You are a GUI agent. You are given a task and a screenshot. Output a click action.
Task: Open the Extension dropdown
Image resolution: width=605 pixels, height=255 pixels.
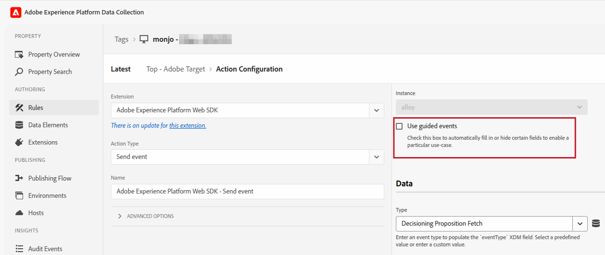pos(376,110)
